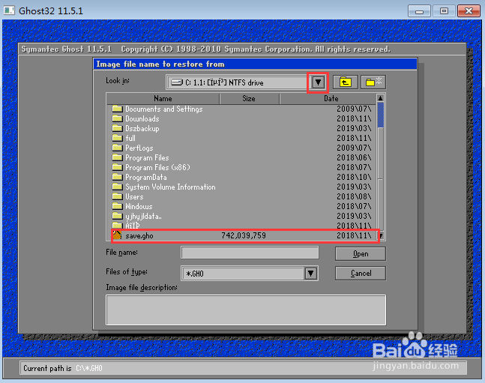Viewport: 485px width, 383px height.
Task: Select the PerfLogs folder icon
Action: click(x=117, y=148)
